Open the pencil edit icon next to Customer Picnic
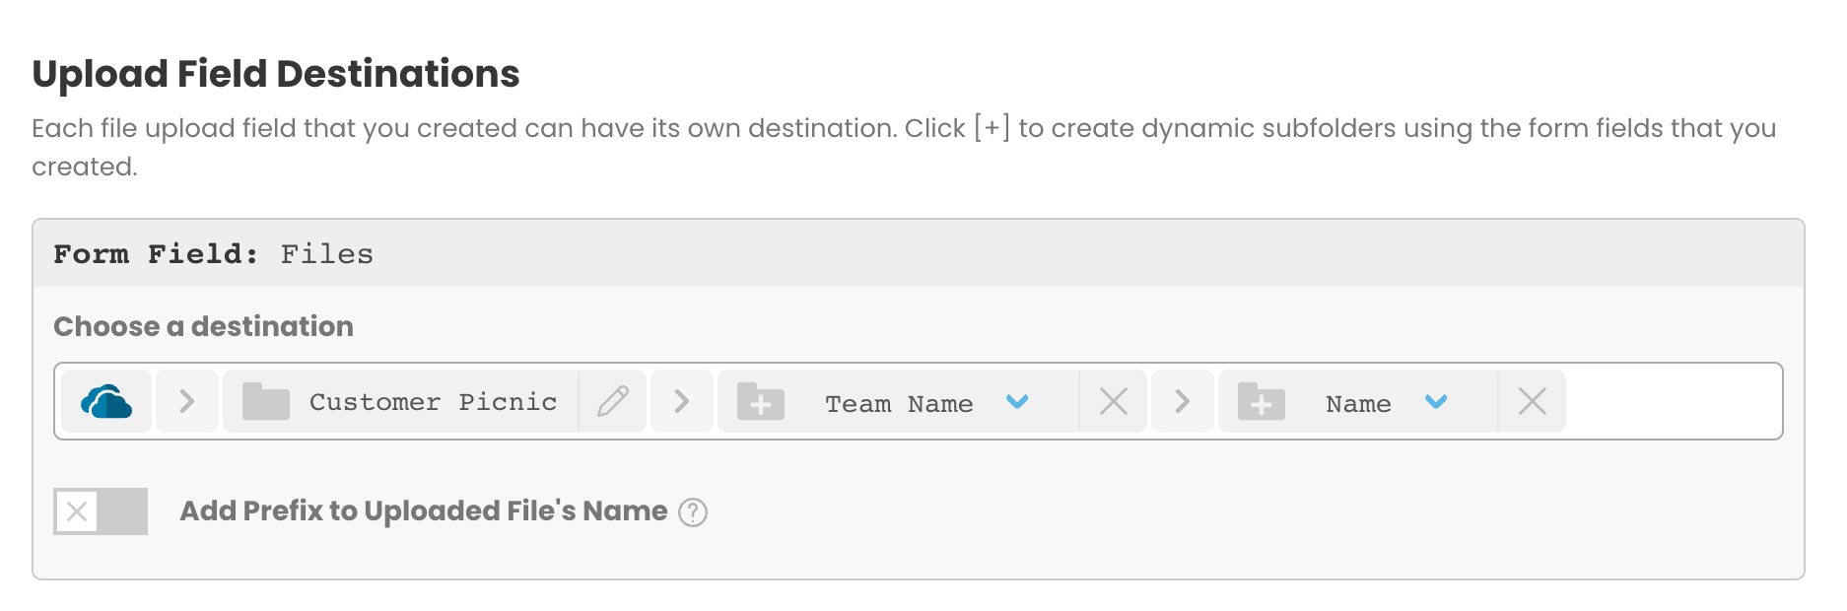This screenshot has height=611, width=1847. pos(612,400)
